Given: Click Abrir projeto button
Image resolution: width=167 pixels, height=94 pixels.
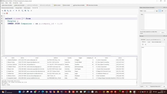Looking at the screenshot, I should (x=57, y=5).
